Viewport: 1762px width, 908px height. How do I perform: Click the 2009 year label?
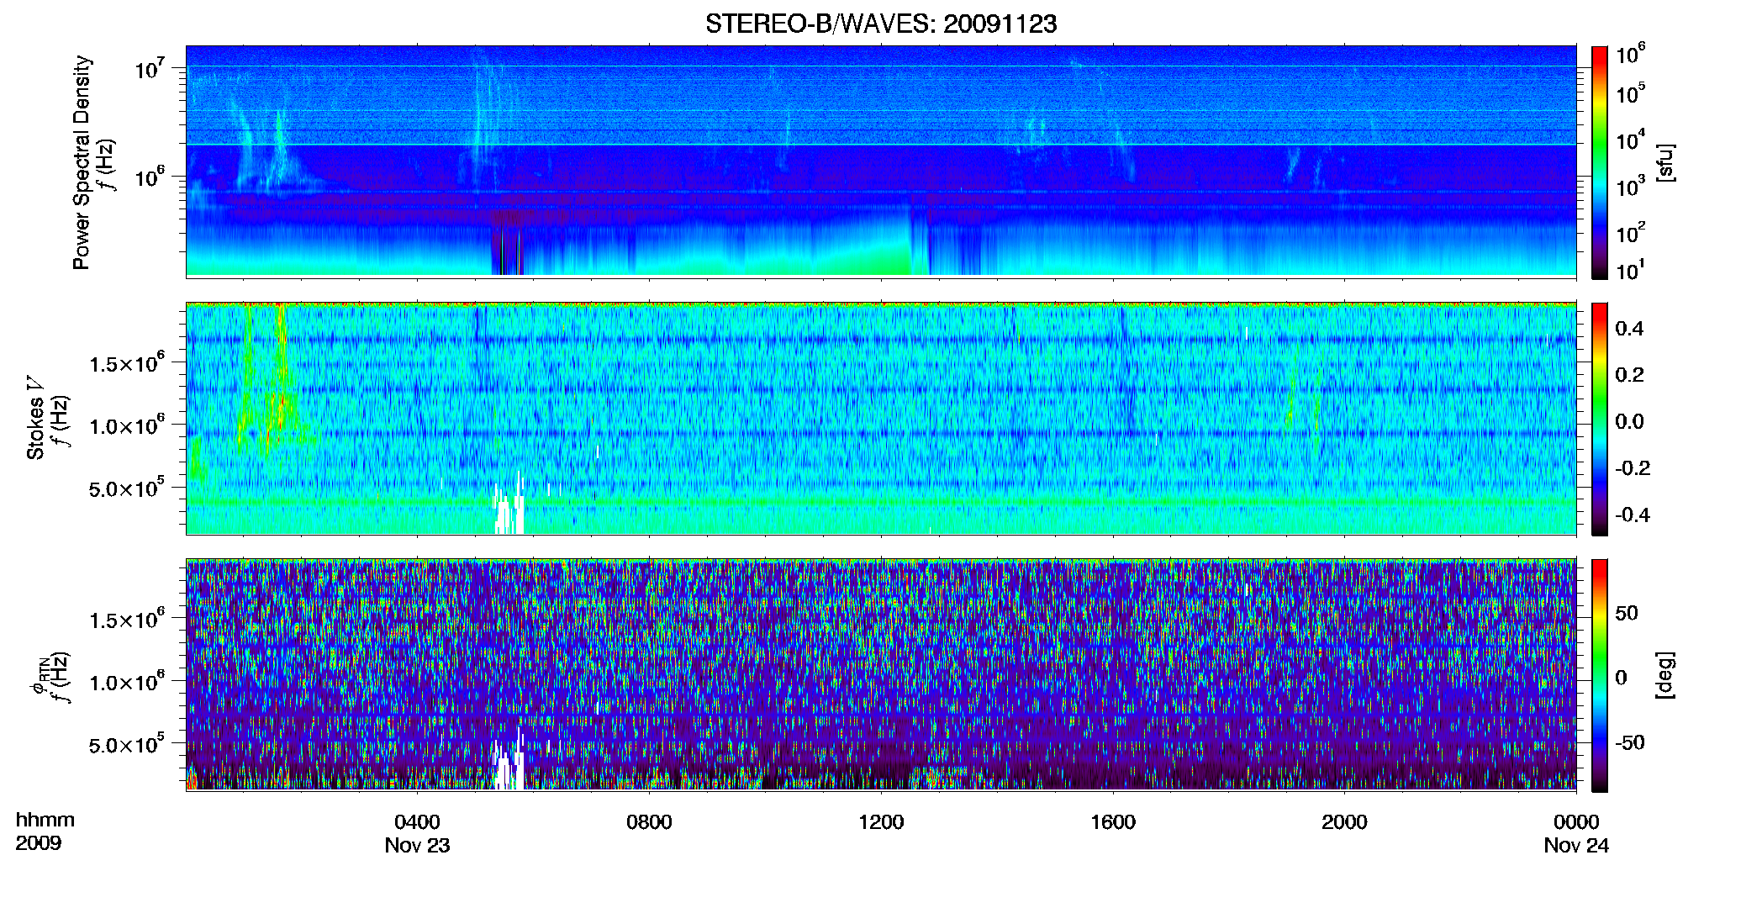39,843
